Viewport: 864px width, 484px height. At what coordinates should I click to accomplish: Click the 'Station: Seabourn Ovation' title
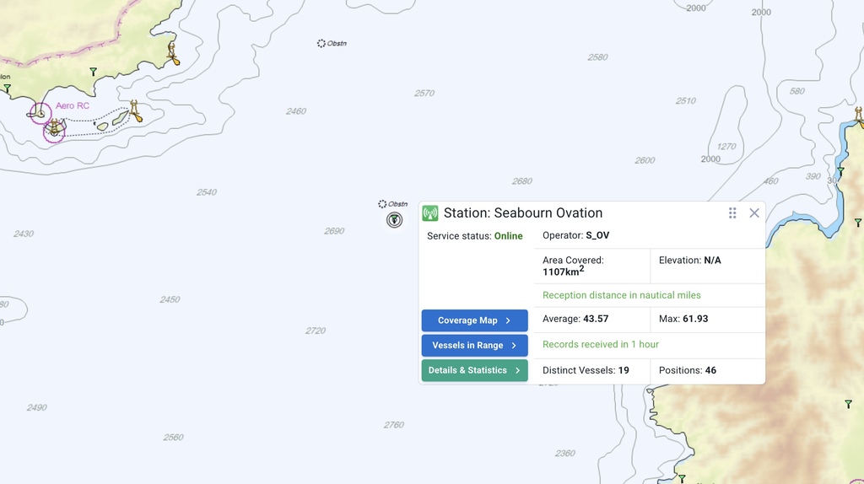(523, 213)
